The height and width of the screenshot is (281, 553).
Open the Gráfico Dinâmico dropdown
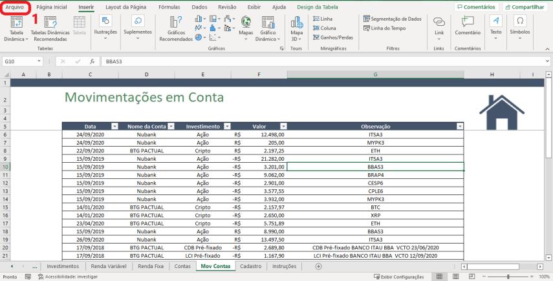(x=268, y=29)
